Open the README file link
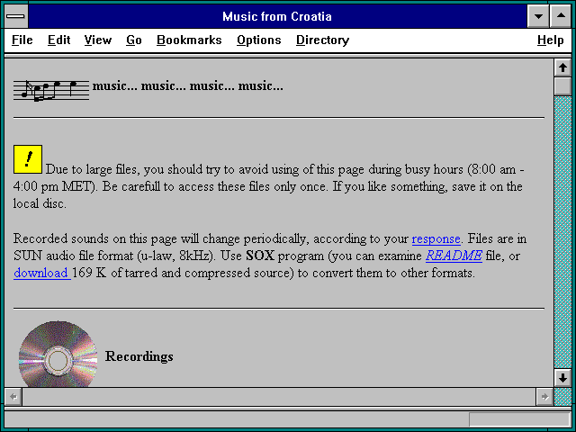Screen dimensions: 576x432 pyautogui.click(x=454, y=256)
